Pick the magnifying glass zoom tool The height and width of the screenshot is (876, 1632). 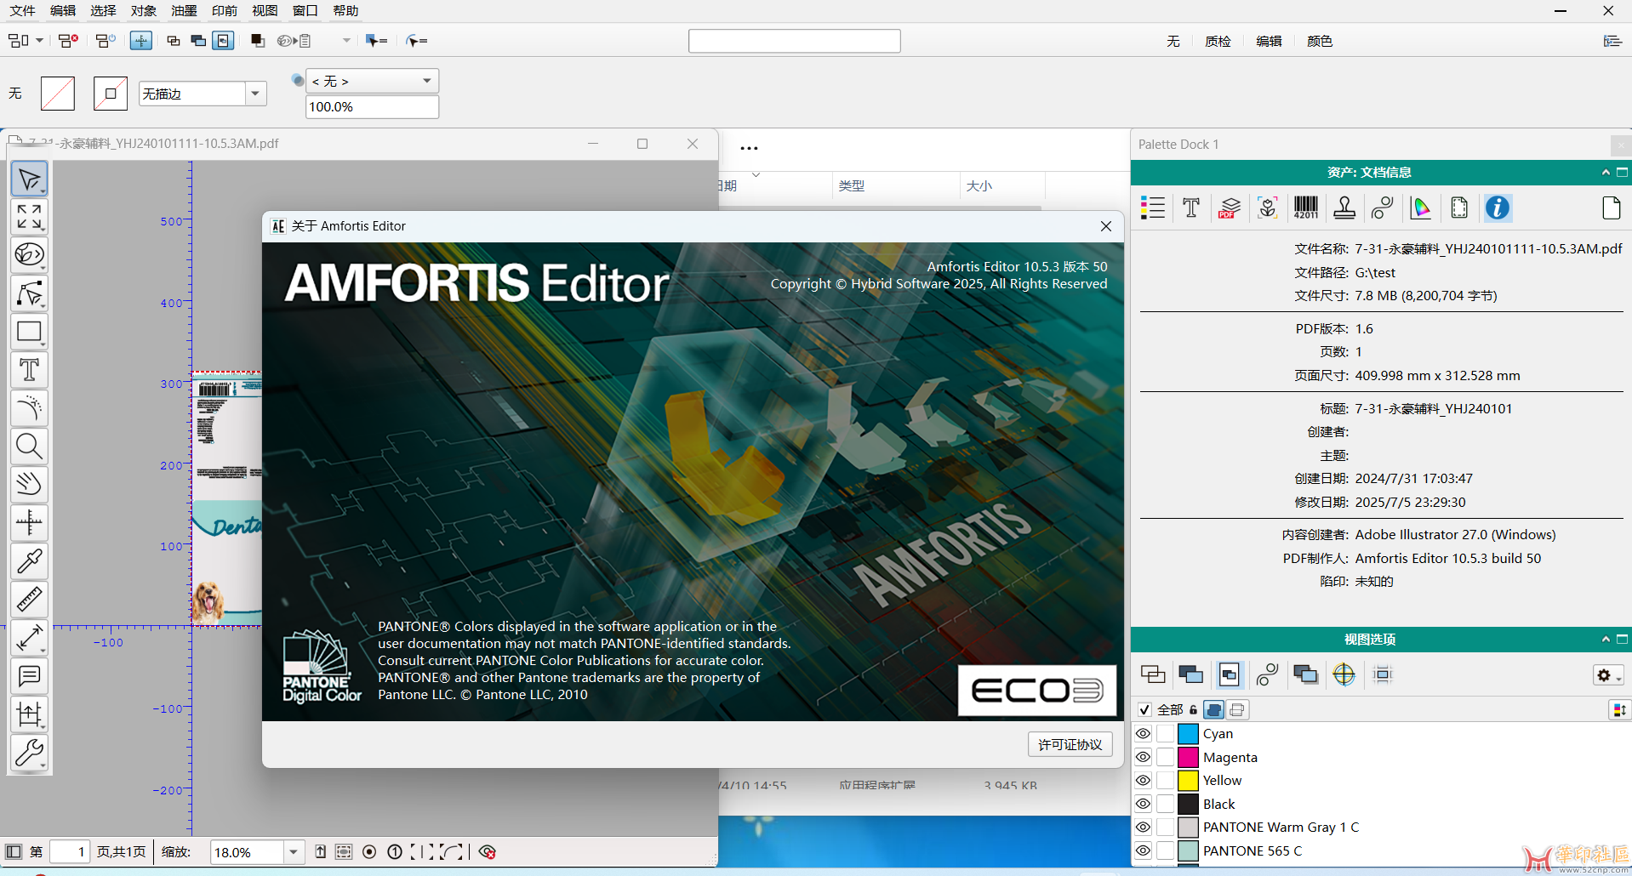(29, 446)
